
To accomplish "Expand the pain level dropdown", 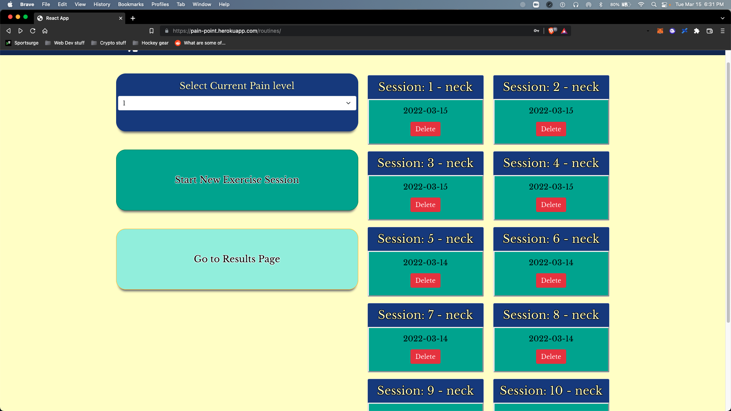I will [x=237, y=103].
